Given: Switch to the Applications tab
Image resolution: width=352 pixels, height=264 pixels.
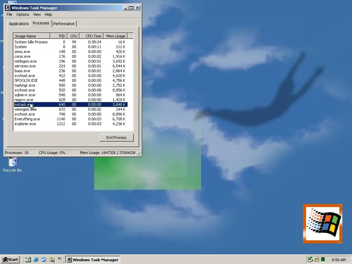Looking at the screenshot, I should coord(19,24).
